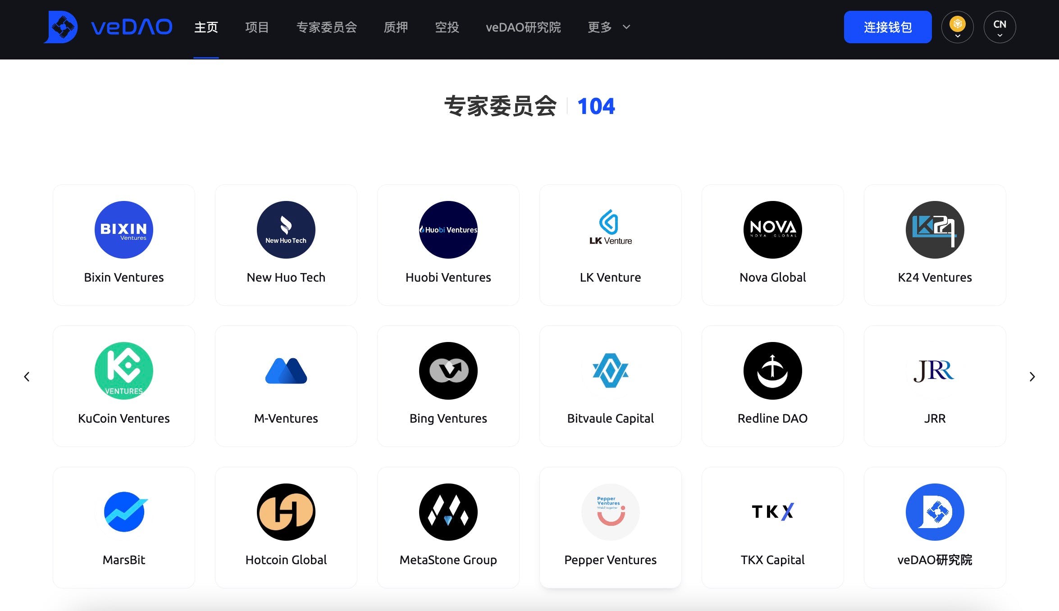Click the MetaStone Group name text
1059x611 pixels.
[x=448, y=560]
